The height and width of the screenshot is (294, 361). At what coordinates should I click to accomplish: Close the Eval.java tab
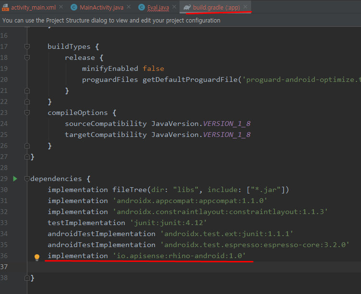pyautogui.click(x=174, y=7)
